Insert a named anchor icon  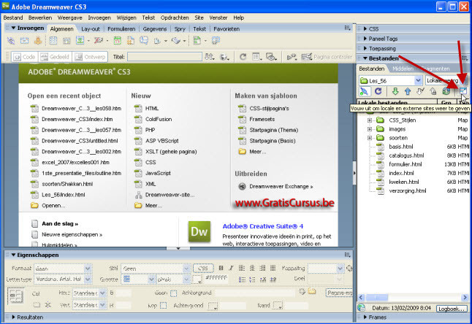coord(38,41)
